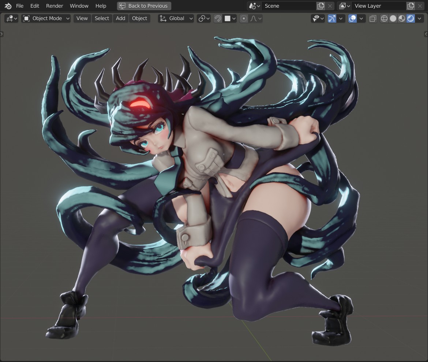Image resolution: width=428 pixels, height=362 pixels.
Task: Click the Scene name field
Action: pos(289,6)
